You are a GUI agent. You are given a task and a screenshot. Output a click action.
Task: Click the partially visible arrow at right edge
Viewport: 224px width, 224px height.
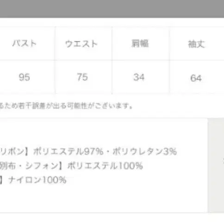[x=223, y=161]
